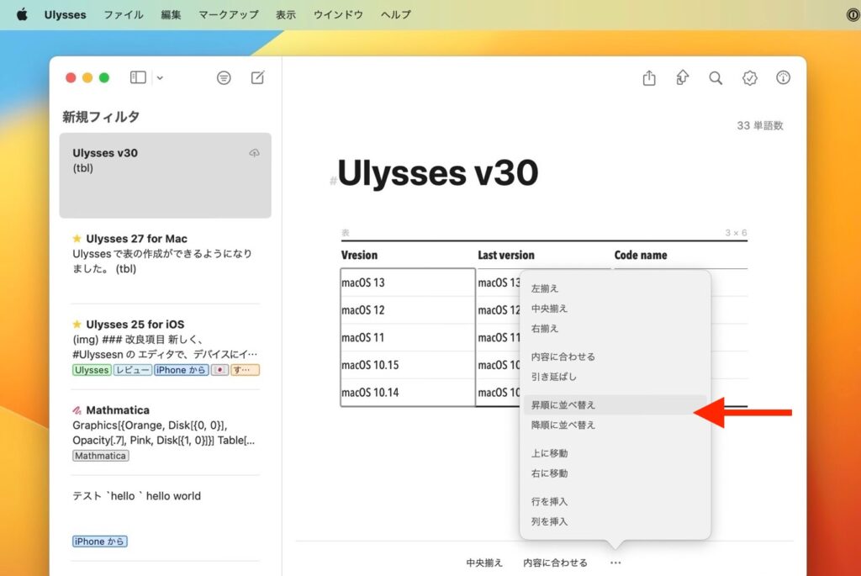Image resolution: width=861 pixels, height=576 pixels.
Task: Open the filter icon above the sheet list
Action: [x=224, y=77]
